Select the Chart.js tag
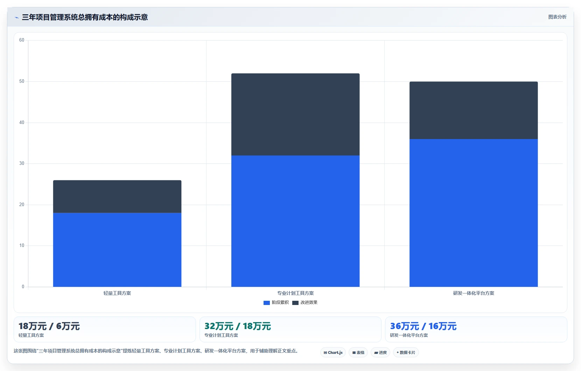Screen dimensions: 581x371 (333, 352)
